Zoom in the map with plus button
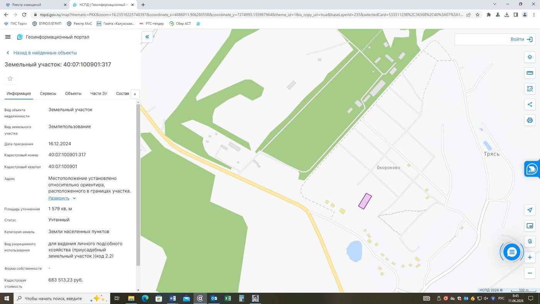Viewport: 540px width, 304px height. pos(530,257)
